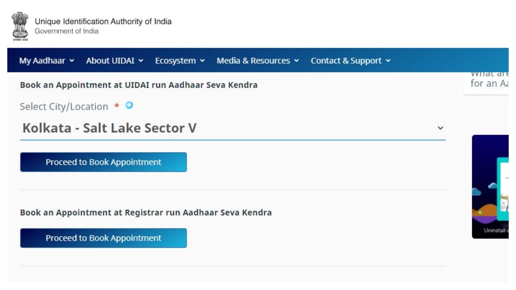
Task: Click the chevron next to About UIDAI
Action: (141, 61)
